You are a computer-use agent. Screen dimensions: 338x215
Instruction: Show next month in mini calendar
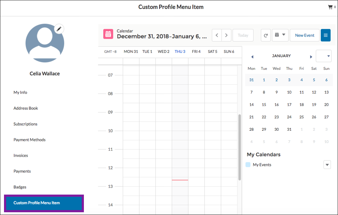[x=311, y=57]
